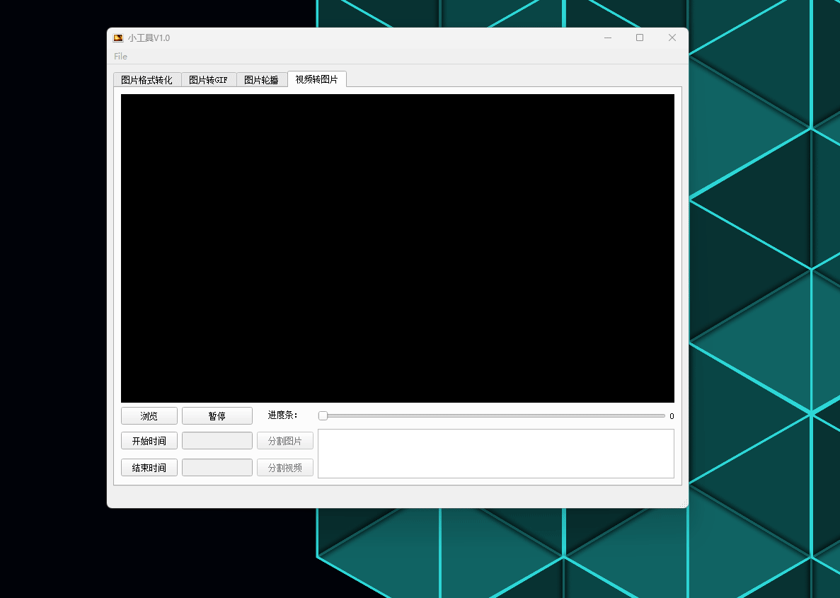The image size is (840, 598).
Task: Click the black video preview area
Action: (x=398, y=248)
